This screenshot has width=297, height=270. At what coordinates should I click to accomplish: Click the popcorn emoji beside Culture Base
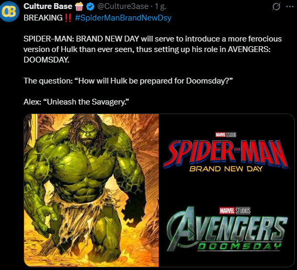79,6
